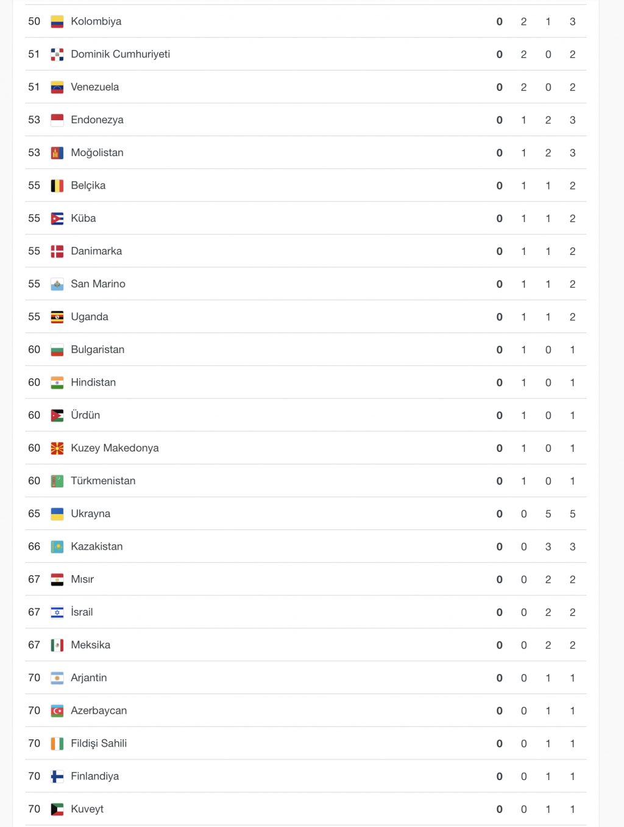Open the Ukrayna country name

(x=91, y=514)
